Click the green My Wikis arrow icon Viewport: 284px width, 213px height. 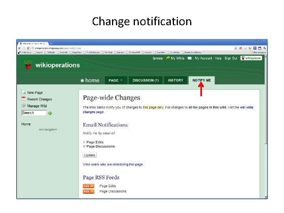(168, 58)
